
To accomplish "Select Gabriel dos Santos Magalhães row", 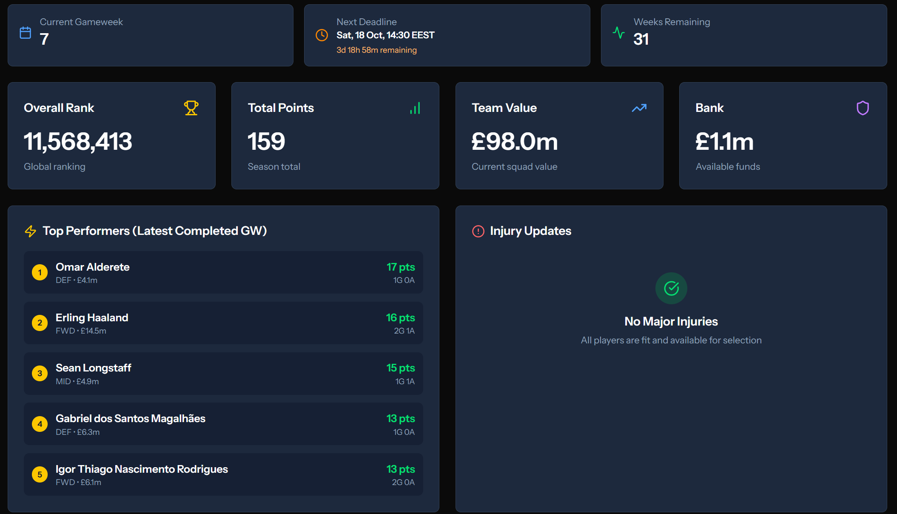I will [223, 424].
